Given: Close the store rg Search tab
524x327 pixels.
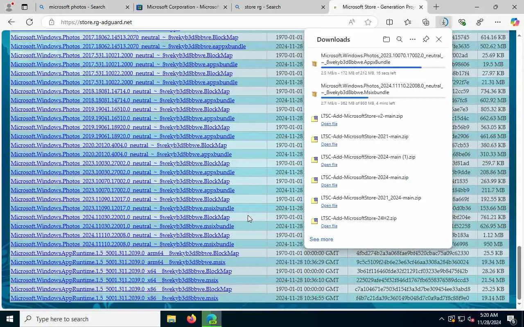Looking at the screenshot, I should [x=323, y=7].
